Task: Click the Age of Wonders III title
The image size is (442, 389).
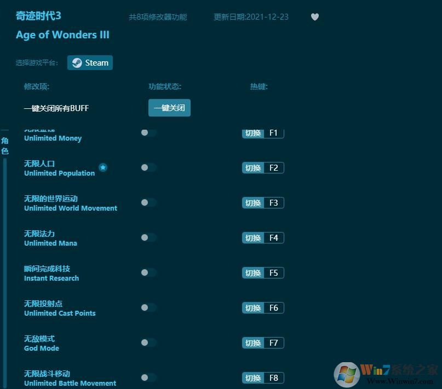Action: click(62, 35)
